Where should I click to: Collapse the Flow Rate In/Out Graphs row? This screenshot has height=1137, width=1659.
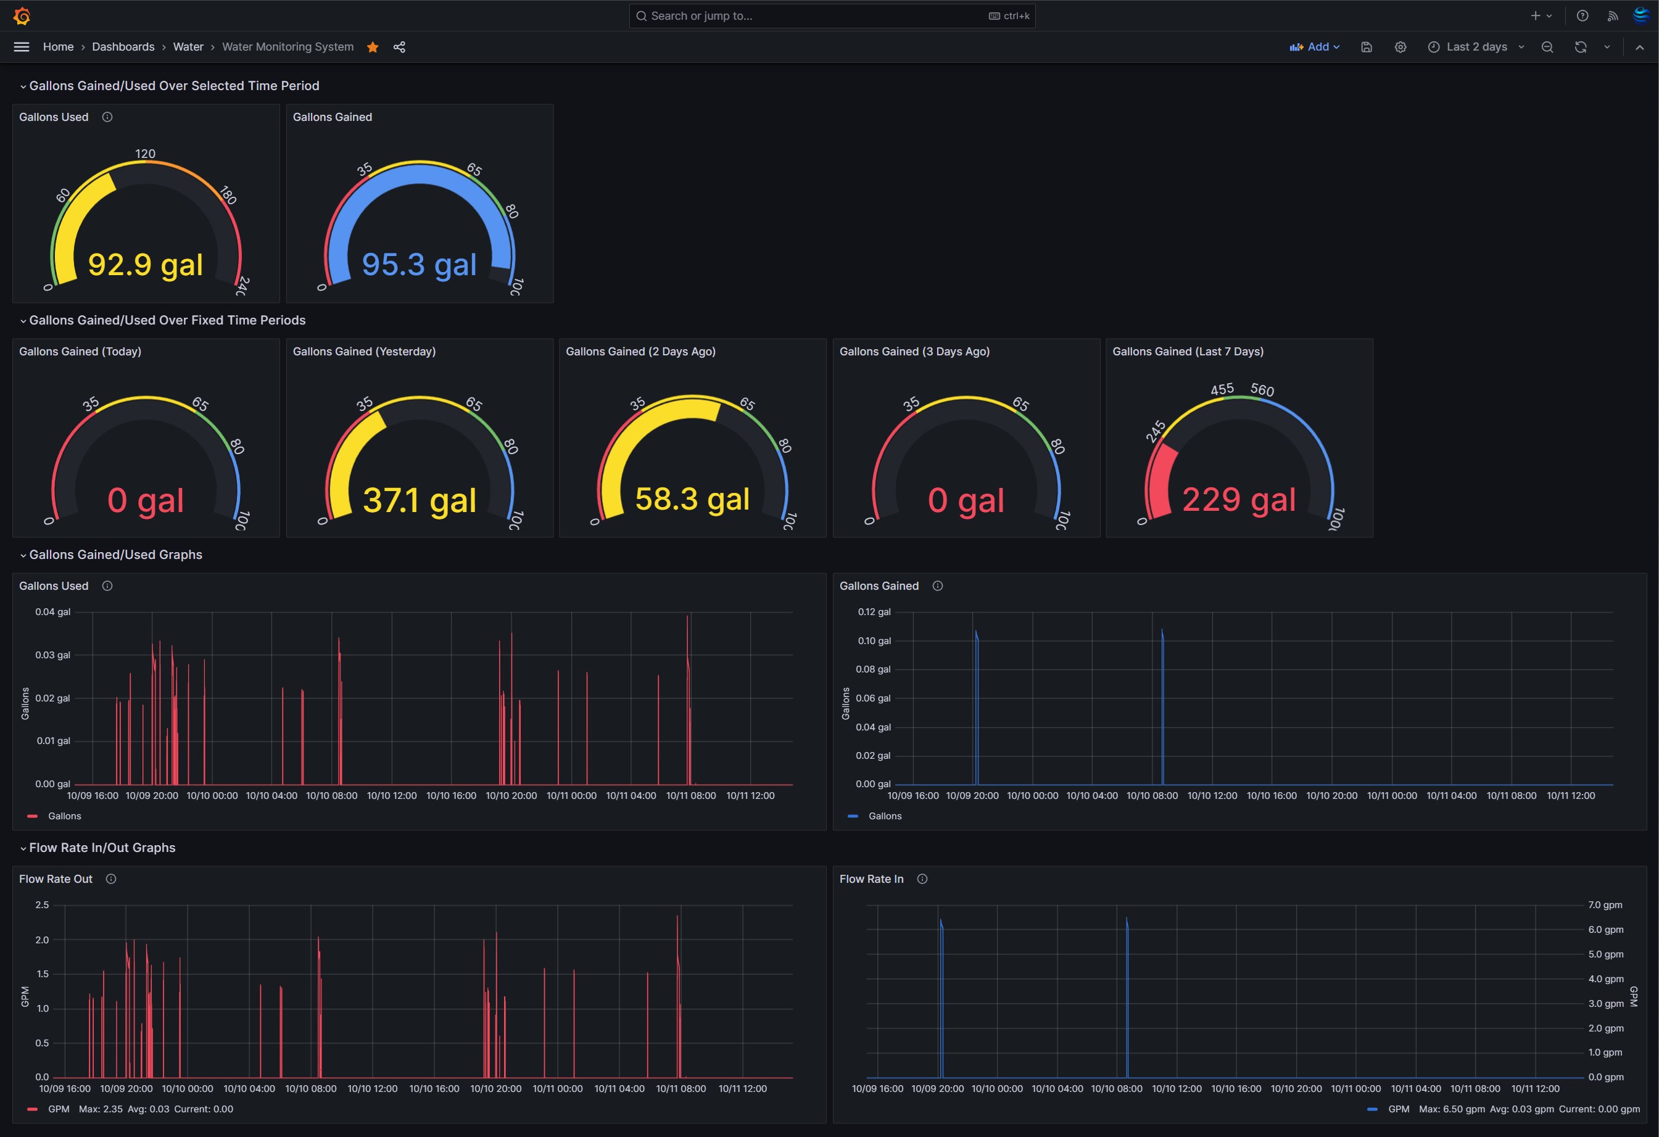101,848
